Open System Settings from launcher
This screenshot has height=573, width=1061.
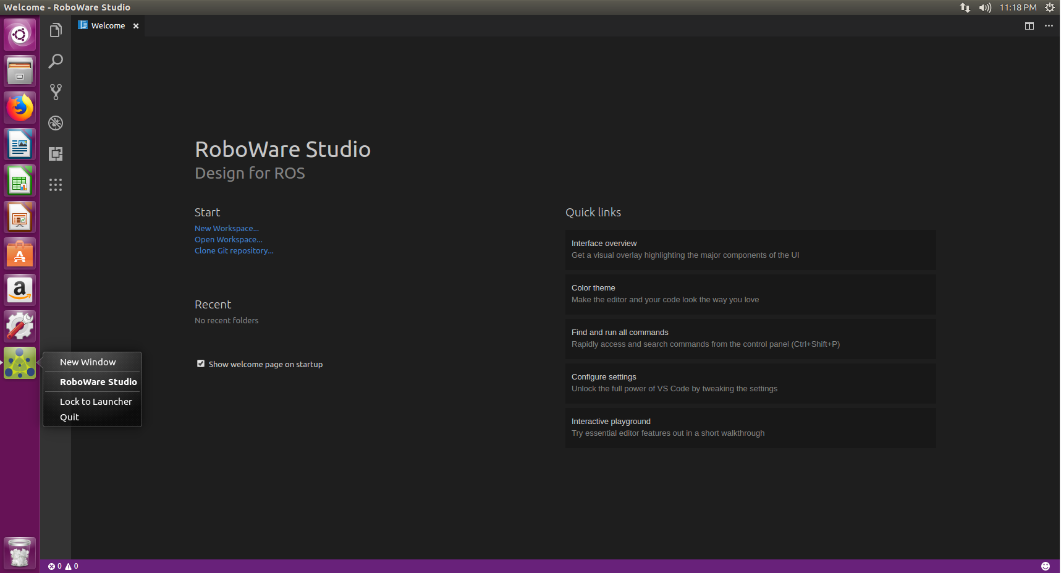pyautogui.click(x=20, y=326)
